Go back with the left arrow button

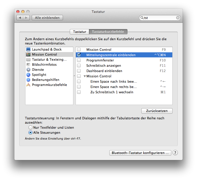pyautogui.click(x=20, y=18)
